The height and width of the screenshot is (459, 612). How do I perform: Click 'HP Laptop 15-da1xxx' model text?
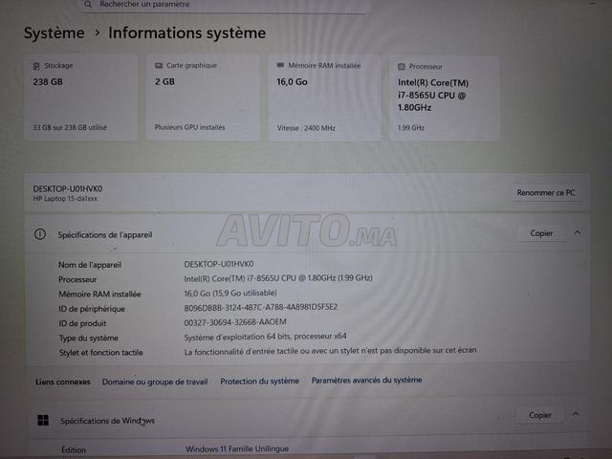65,199
